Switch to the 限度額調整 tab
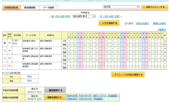169x103 pixels. click(x=30, y=8)
